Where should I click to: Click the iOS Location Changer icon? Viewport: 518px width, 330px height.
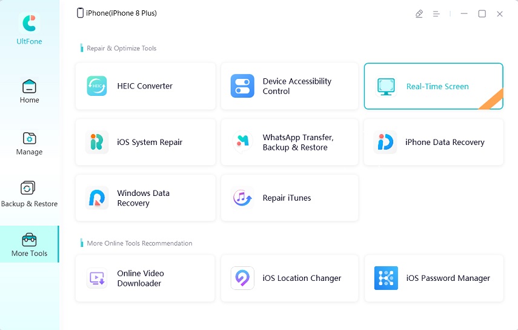tap(242, 278)
